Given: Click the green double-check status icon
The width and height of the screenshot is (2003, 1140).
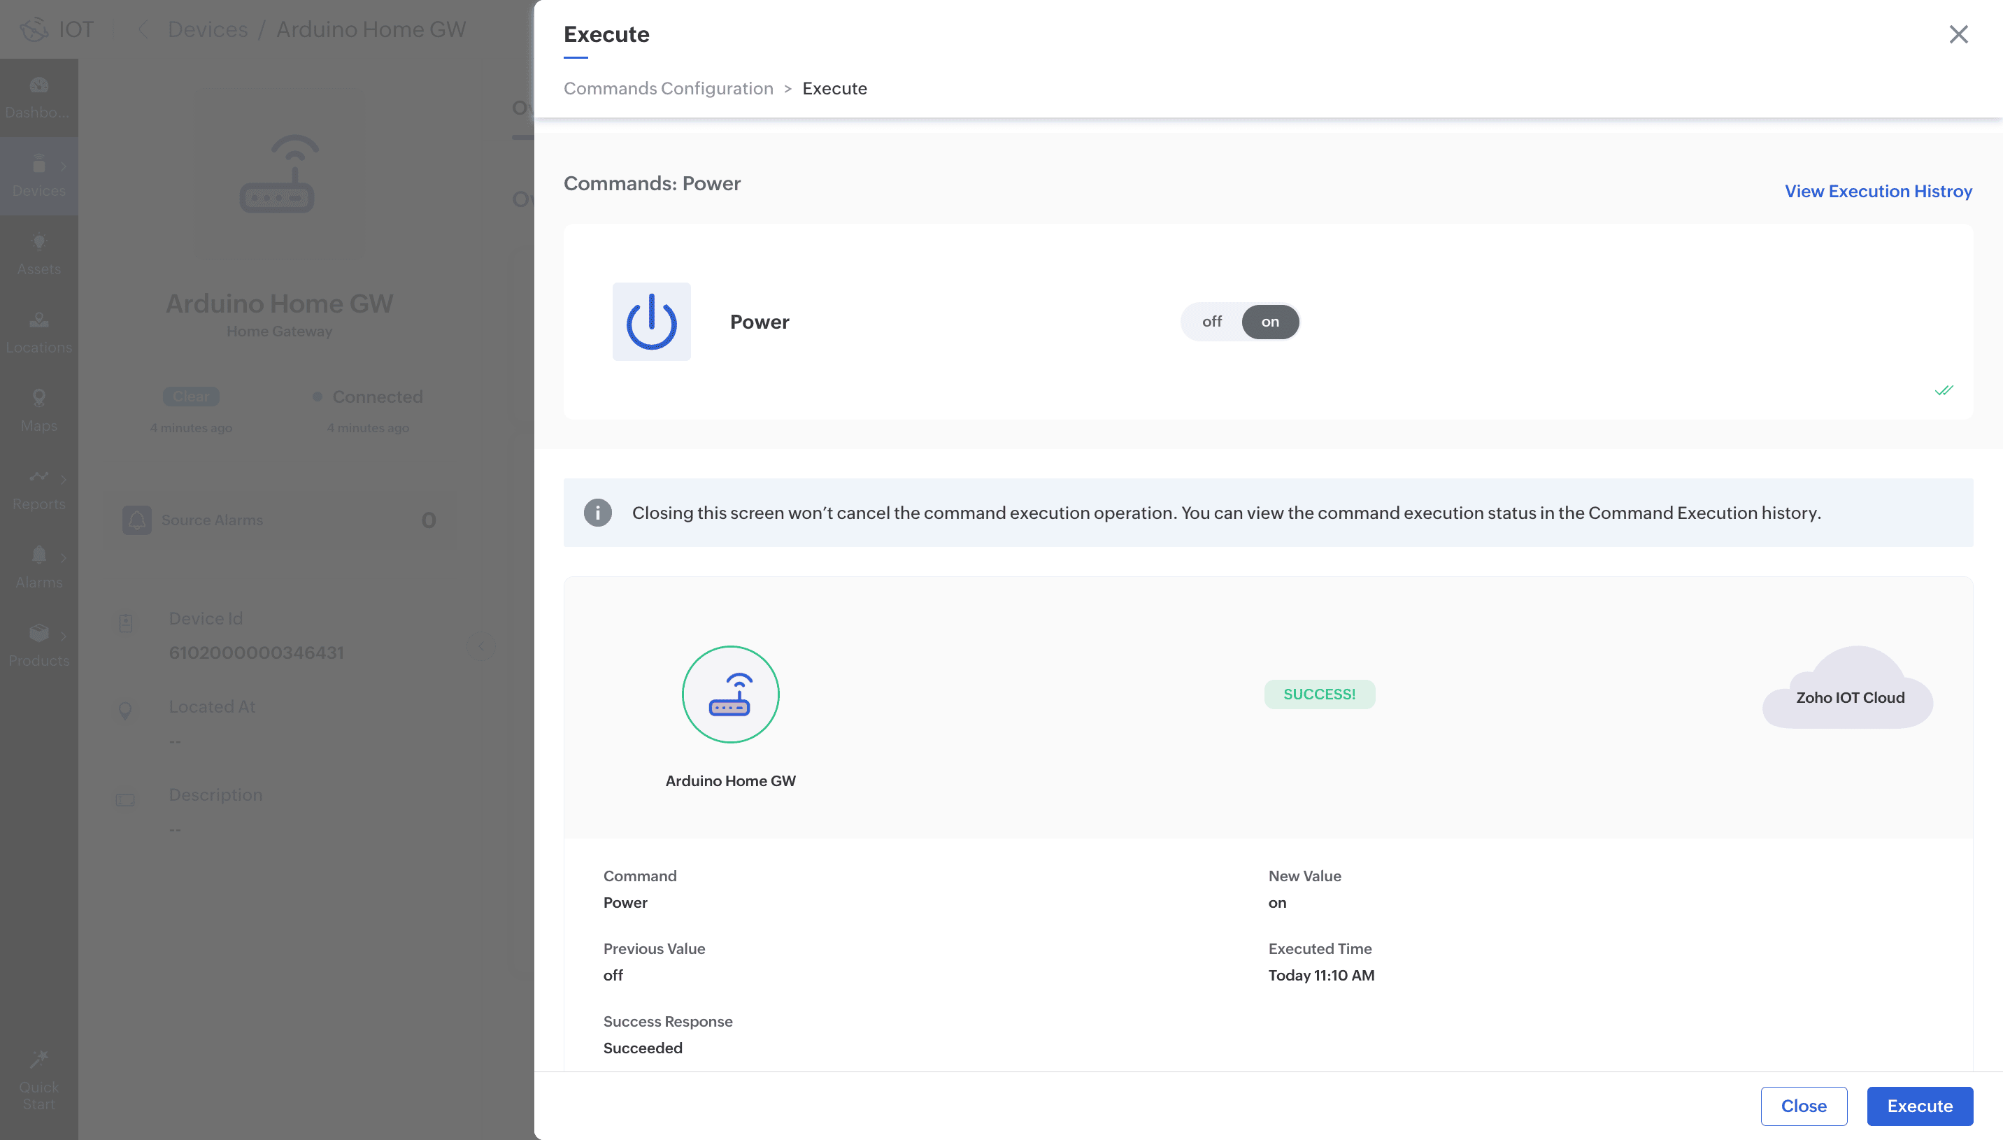Looking at the screenshot, I should 1944,390.
